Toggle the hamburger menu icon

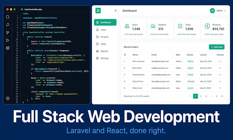coord(115,11)
